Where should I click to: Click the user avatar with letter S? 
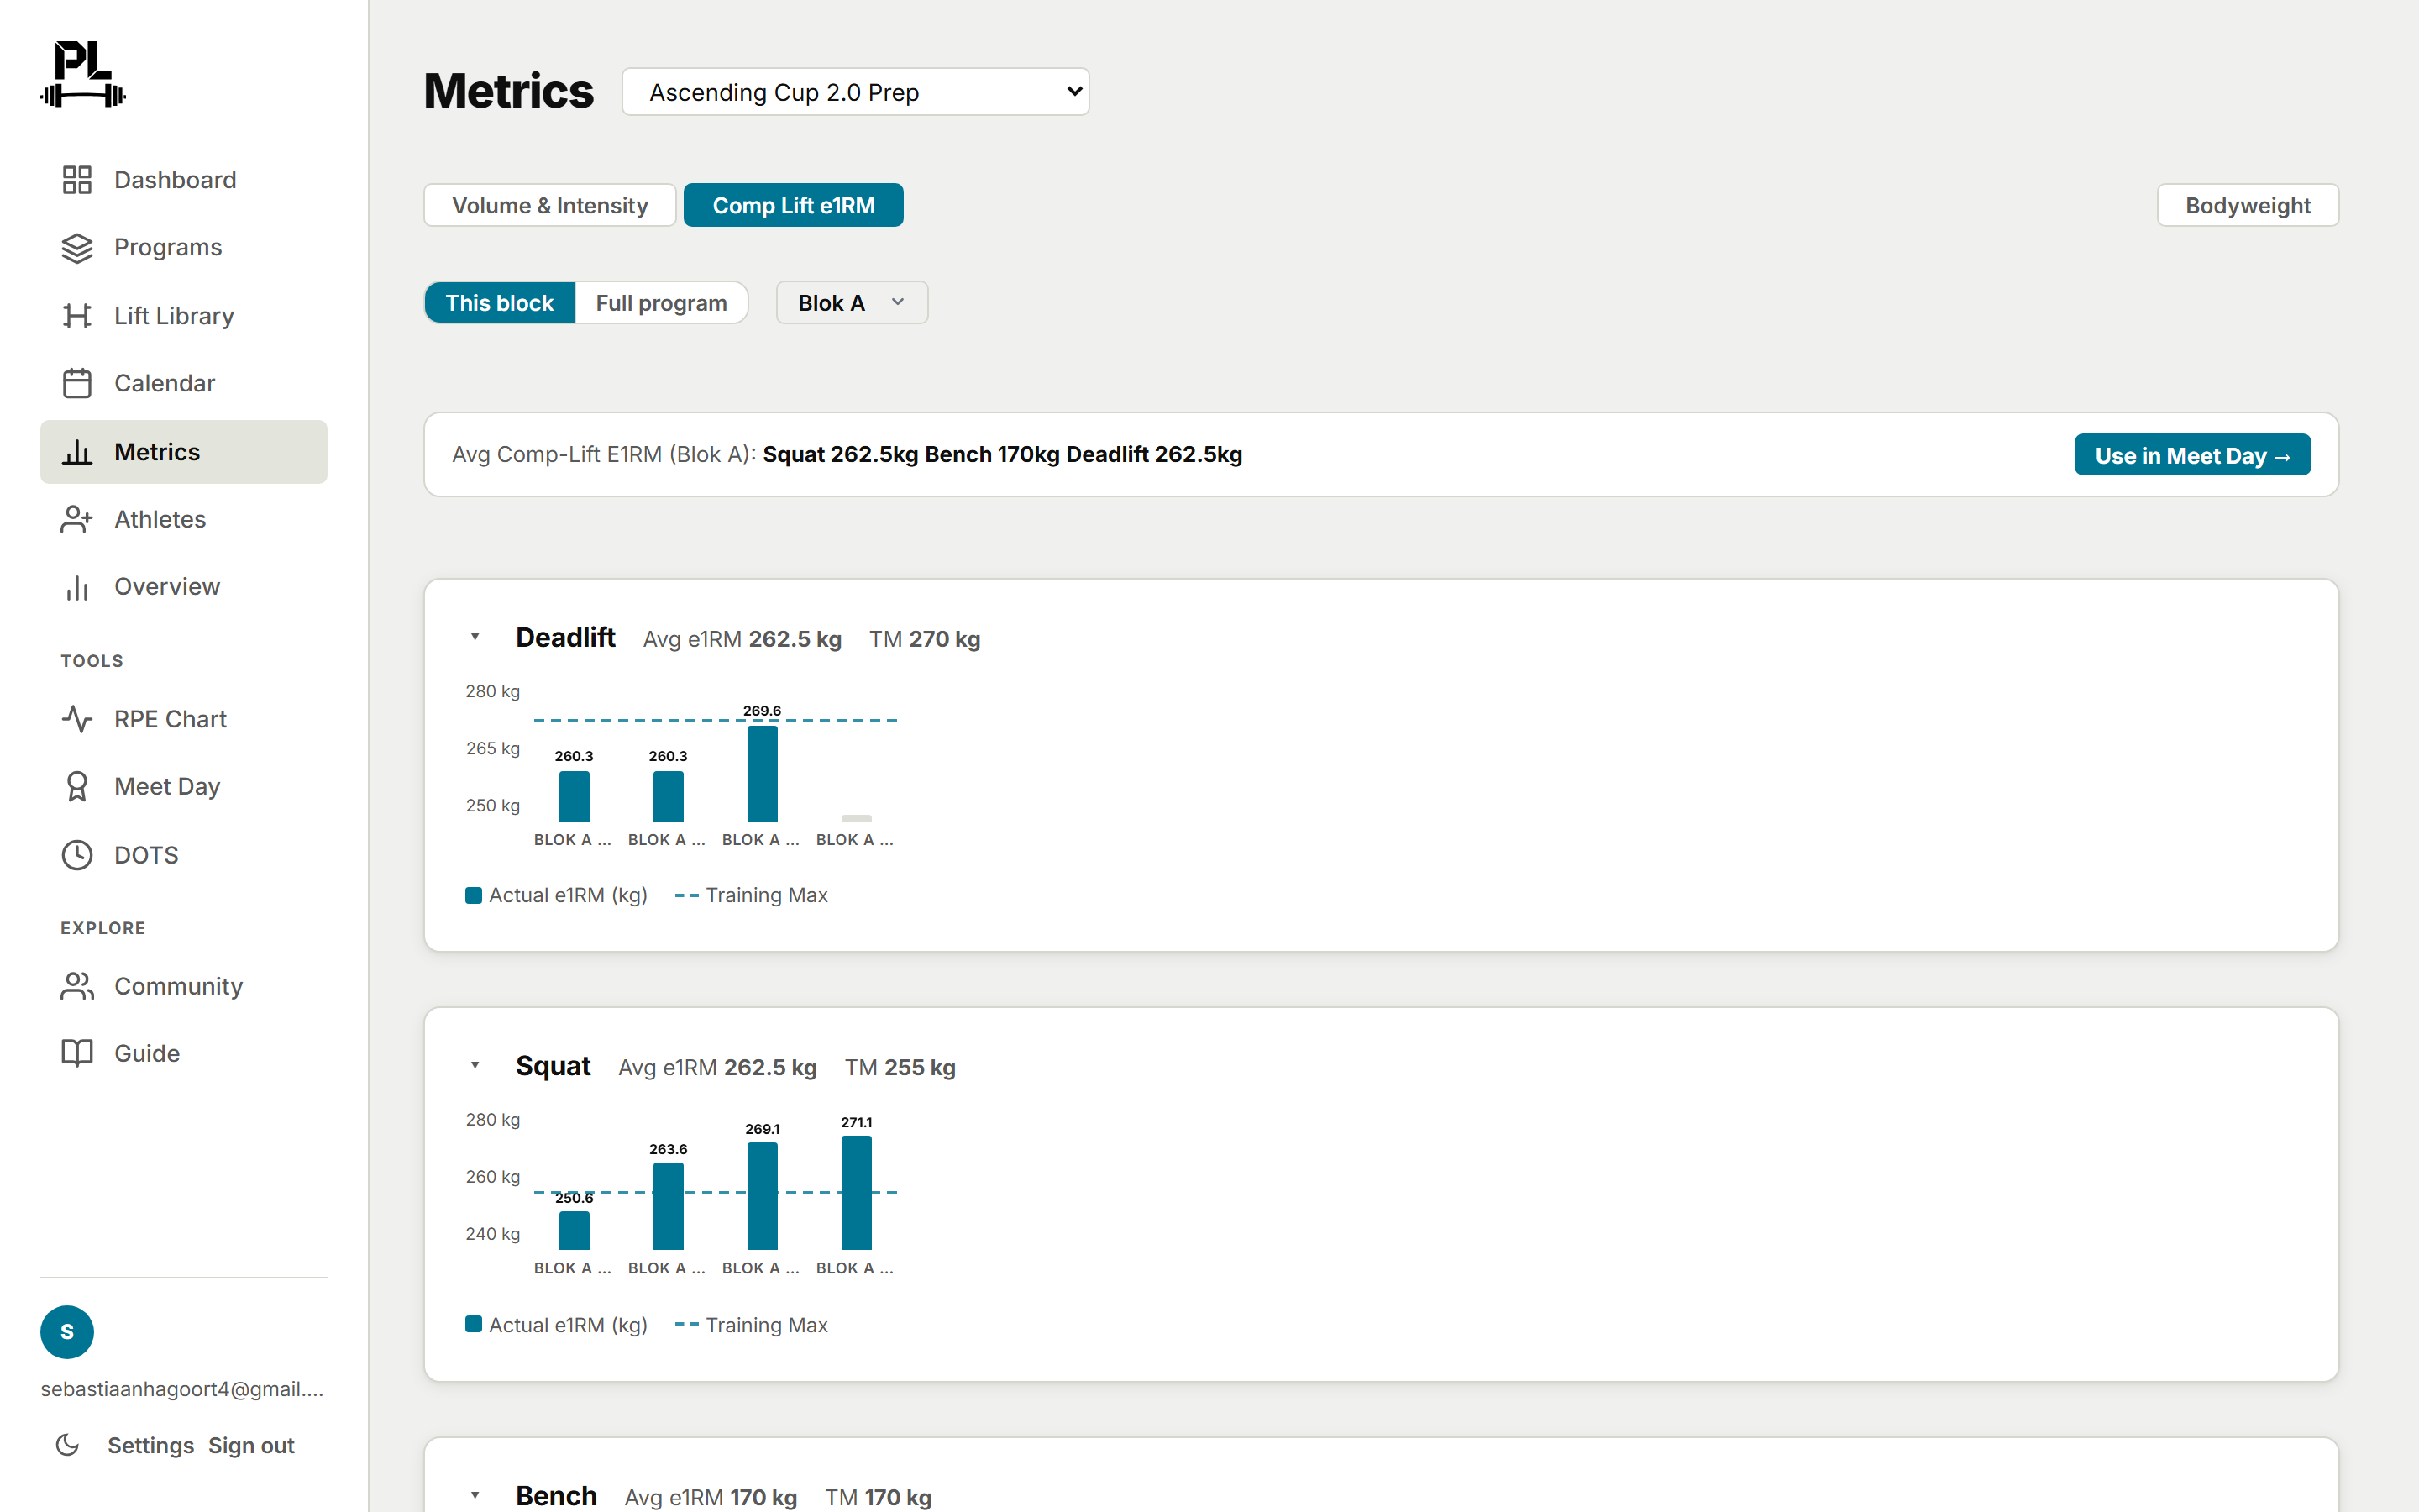click(x=67, y=1332)
